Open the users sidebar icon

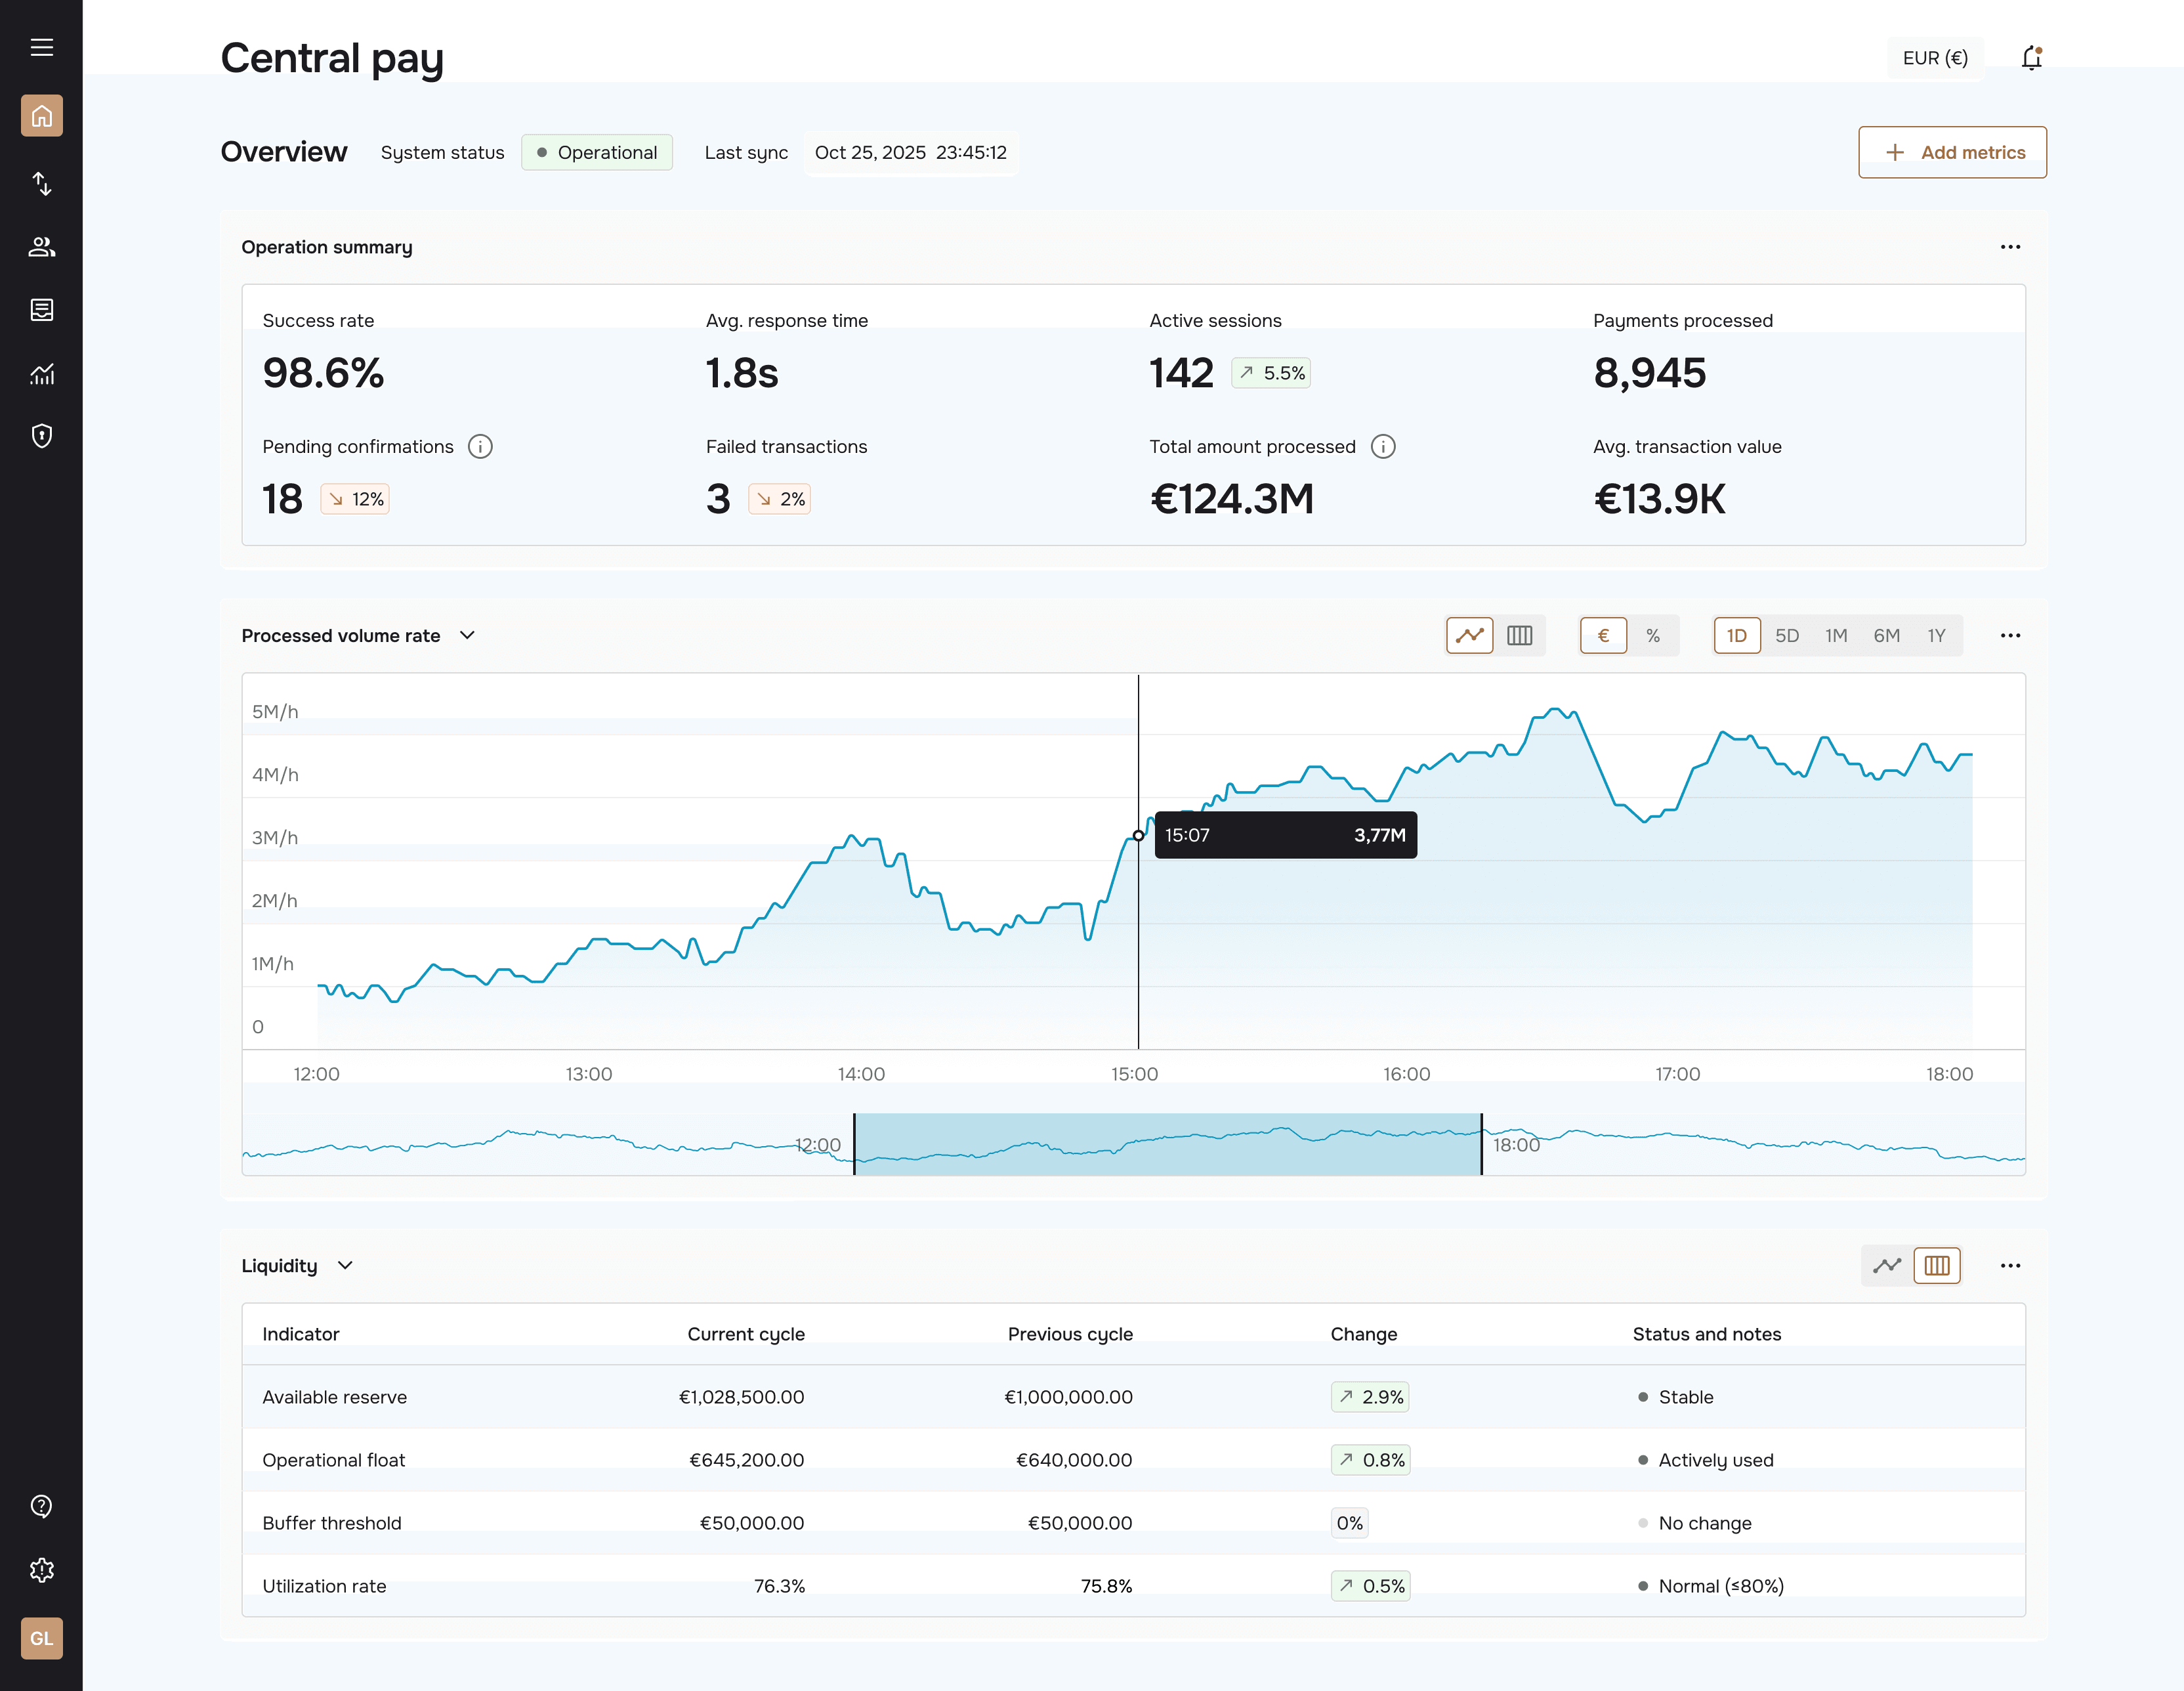(x=41, y=246)
